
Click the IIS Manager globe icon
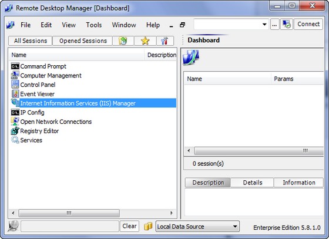pos(15,103)
